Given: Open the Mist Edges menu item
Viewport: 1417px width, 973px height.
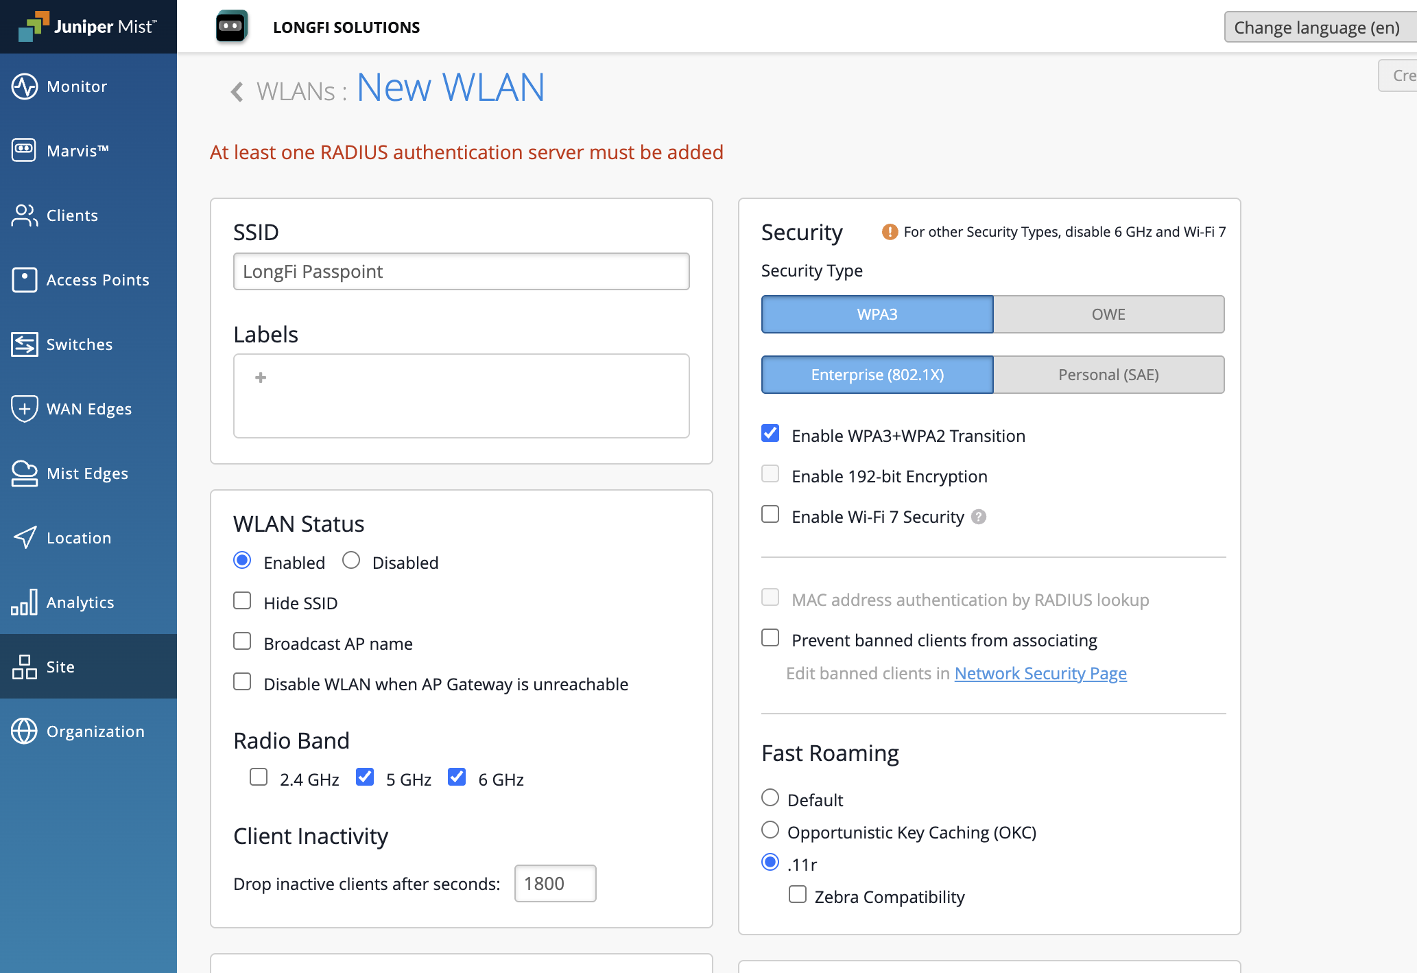Looking at the screenshot, I should [88, 473].
